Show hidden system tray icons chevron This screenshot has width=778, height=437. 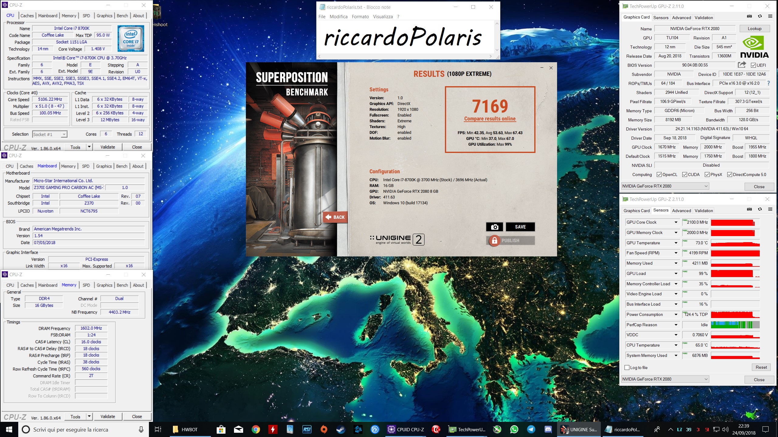point(670,429)
